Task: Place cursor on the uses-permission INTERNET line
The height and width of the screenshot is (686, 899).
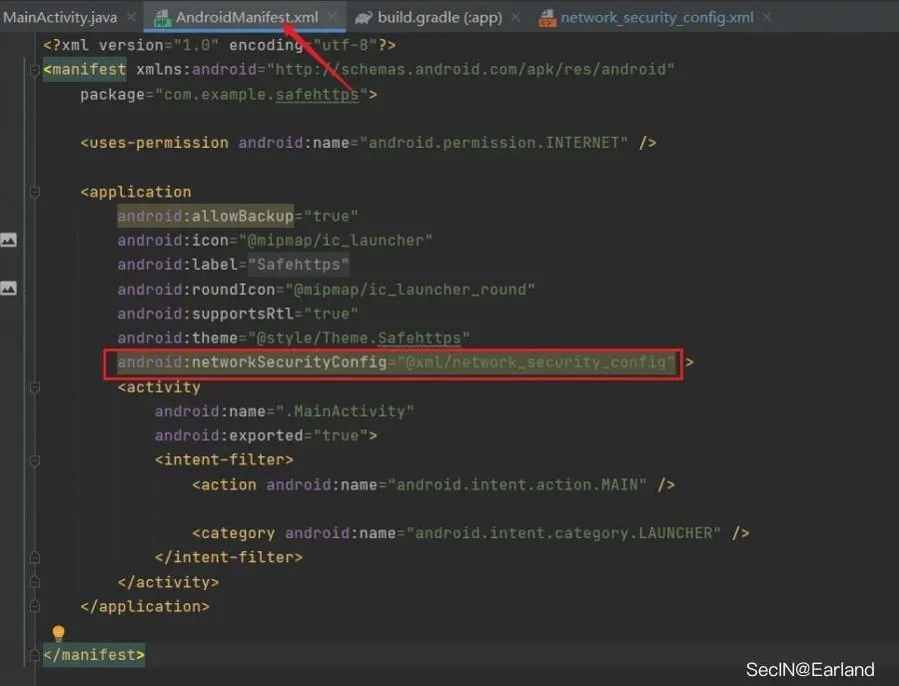Action: pos(368,143)
